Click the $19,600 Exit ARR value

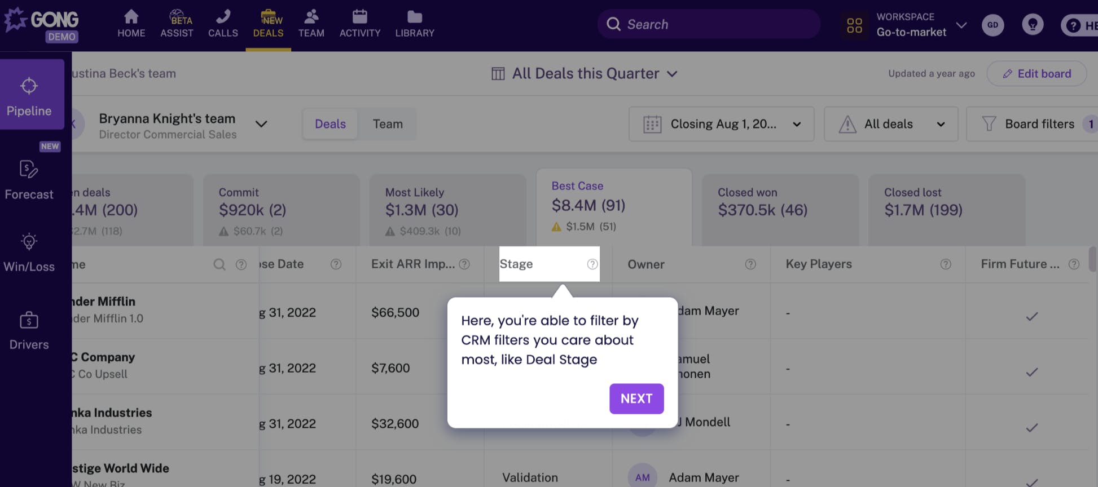394,480
